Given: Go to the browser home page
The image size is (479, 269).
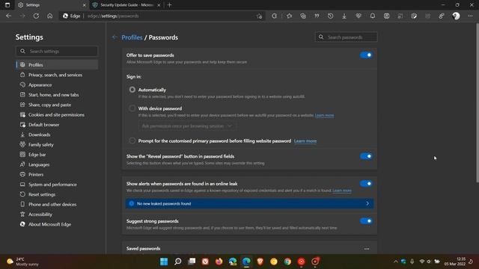Looking at the screenshot, I should 50,16.
